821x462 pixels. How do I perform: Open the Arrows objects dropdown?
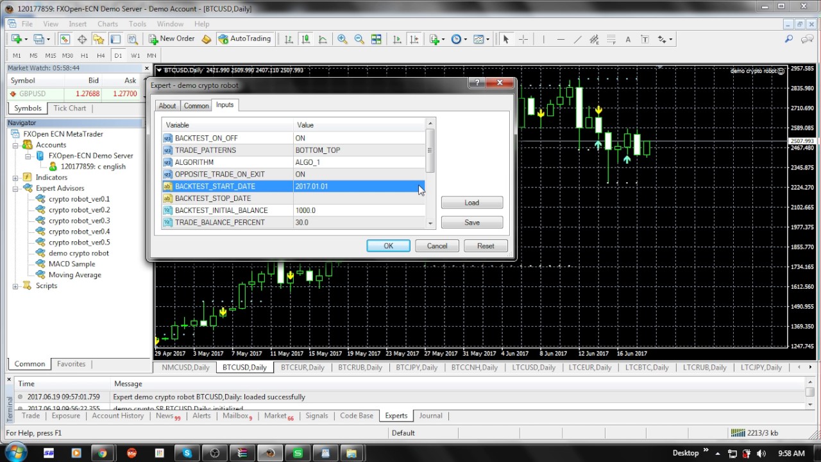[x=664, y=39]
